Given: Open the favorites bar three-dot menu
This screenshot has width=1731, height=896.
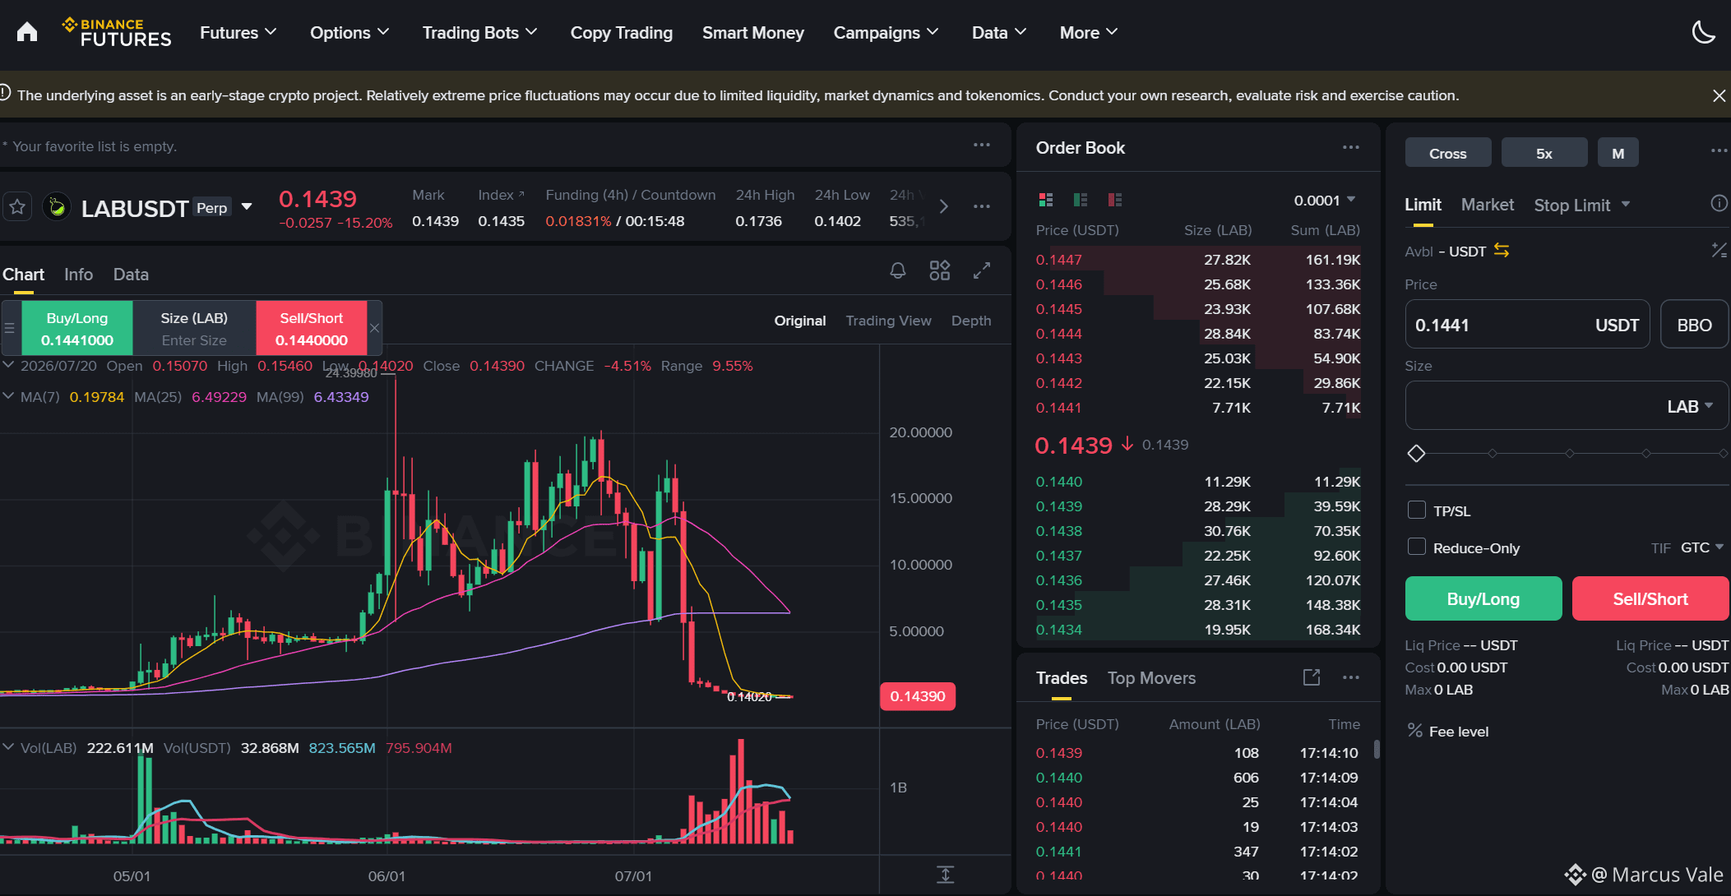Looking at the screenshot, I should (x=982, y=145).
